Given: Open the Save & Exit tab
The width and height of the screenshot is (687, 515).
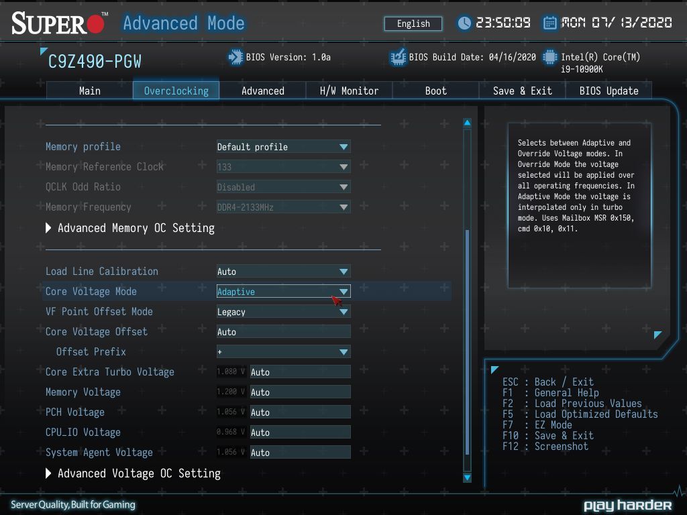Looking at the screenshot, I should (522, 91).
